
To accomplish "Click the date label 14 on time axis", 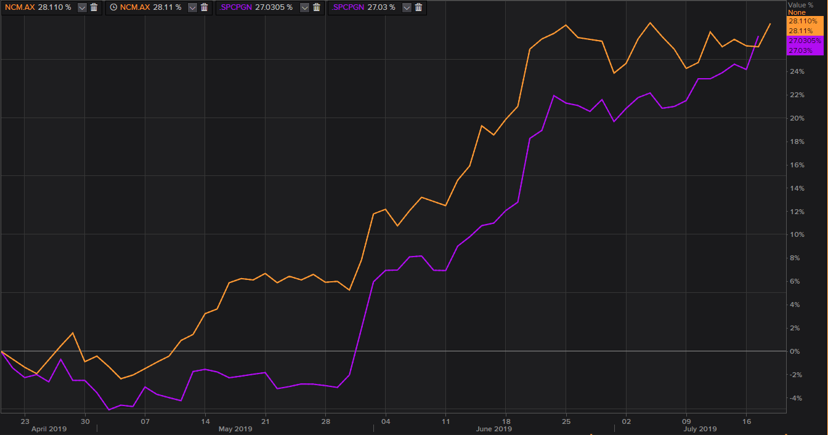I will pyautogui.click(x=204, y=421).
